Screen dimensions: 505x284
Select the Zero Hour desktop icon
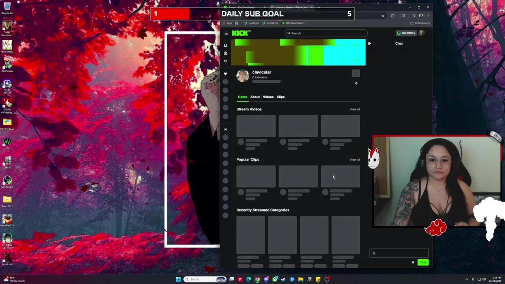point(7,259)
